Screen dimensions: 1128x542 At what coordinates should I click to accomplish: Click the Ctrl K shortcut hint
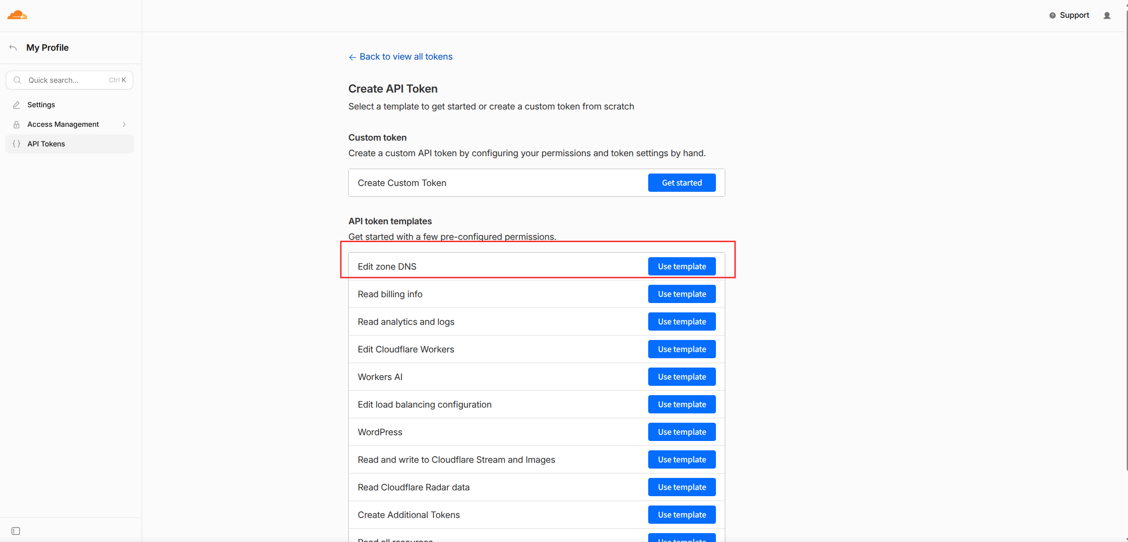point(117,80)
